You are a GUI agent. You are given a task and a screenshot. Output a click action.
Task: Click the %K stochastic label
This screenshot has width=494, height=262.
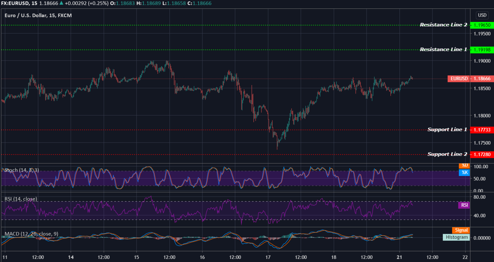tap(464, 173)
